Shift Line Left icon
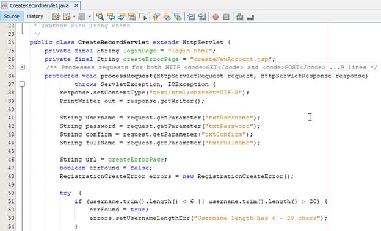This screenshot has width=381, height=231. (191, 16)
